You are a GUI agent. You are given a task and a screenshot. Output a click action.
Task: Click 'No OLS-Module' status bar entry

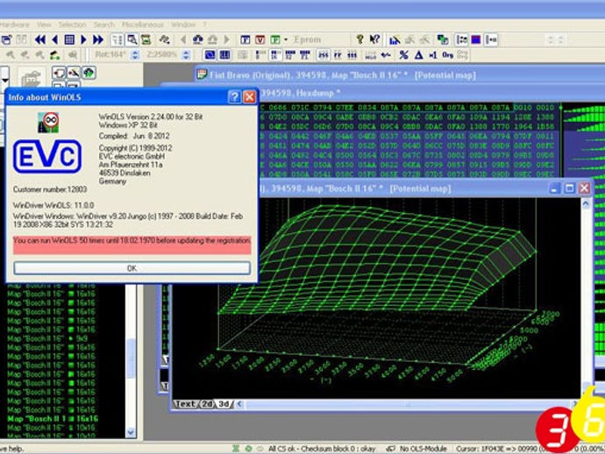[423, 449]
